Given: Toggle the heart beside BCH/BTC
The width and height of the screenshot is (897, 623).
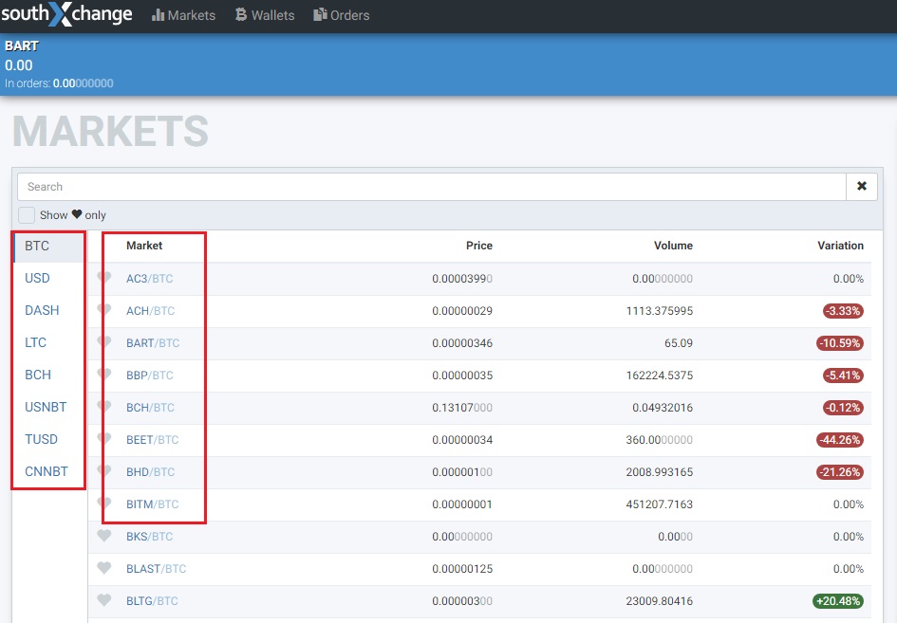Looking at the screenshot, I should (104, 406).
